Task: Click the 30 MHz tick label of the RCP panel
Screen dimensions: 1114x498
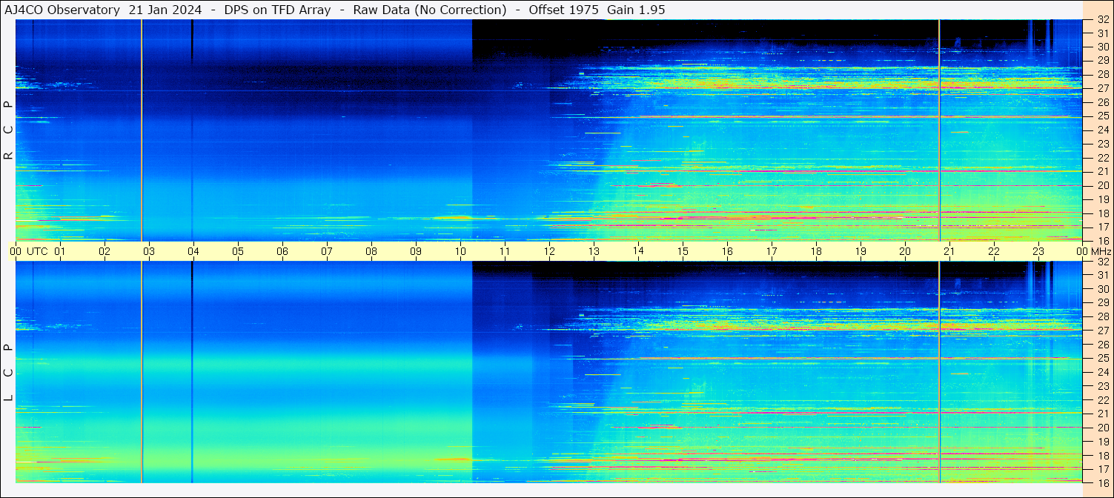Action: point(1102,47)
